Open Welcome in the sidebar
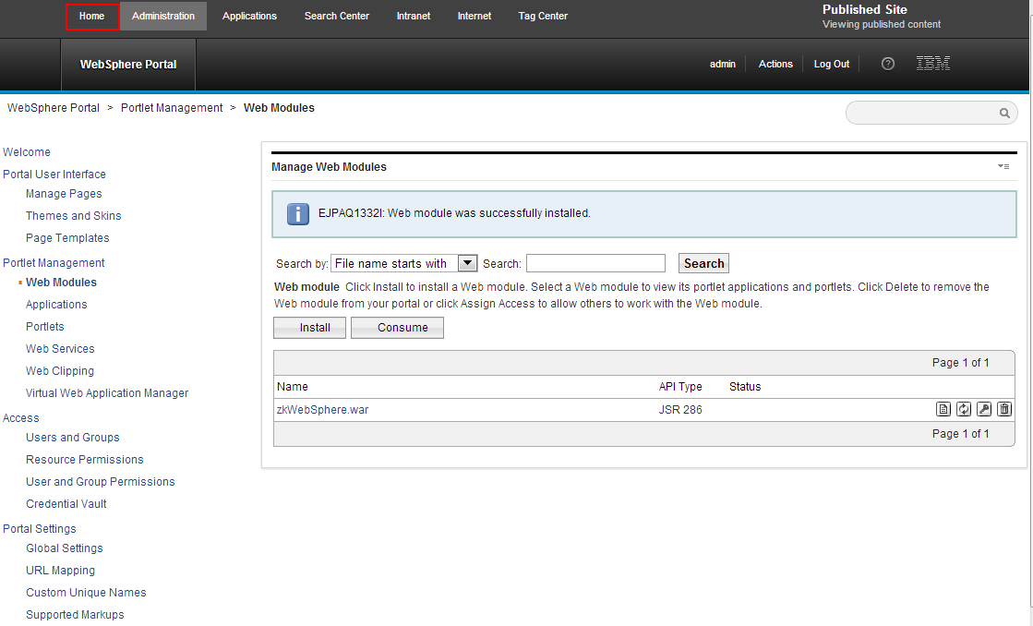This screenshot has height=626, width=1033. click(27, 152)
